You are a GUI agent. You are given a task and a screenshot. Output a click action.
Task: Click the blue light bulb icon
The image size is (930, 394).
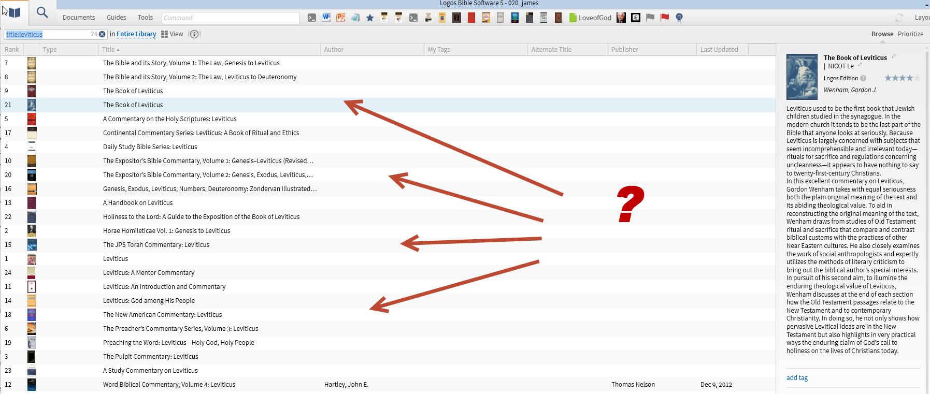point(679,18)
